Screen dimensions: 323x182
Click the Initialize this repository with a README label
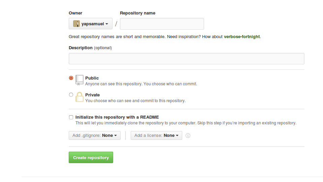tap(117, 117)
